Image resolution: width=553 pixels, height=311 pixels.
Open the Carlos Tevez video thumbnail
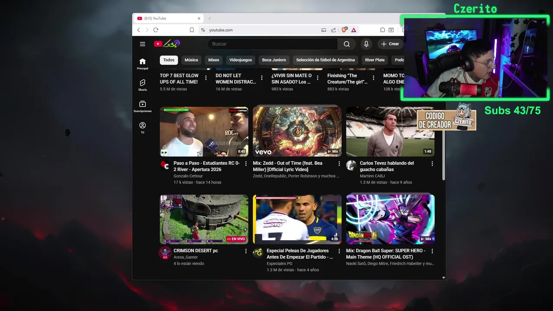390,132
